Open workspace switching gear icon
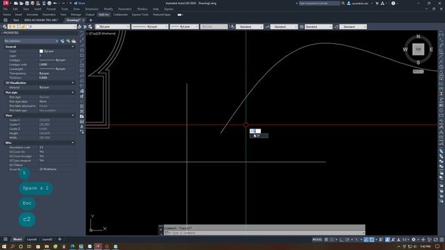The image size is (445, 250). (414, 240)
